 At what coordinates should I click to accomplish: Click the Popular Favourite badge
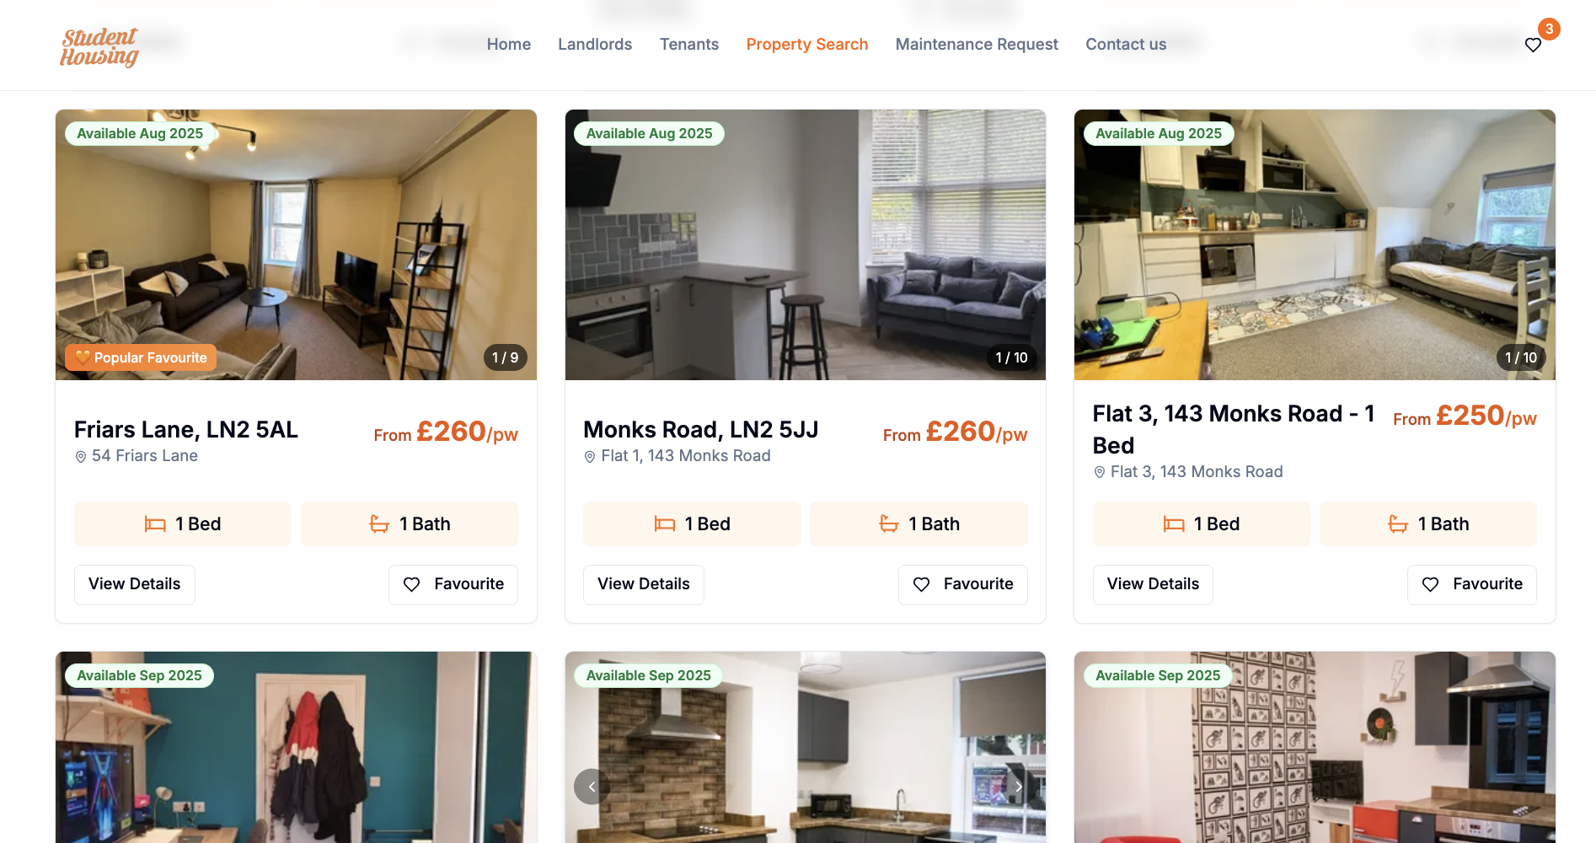pos(141,357)
